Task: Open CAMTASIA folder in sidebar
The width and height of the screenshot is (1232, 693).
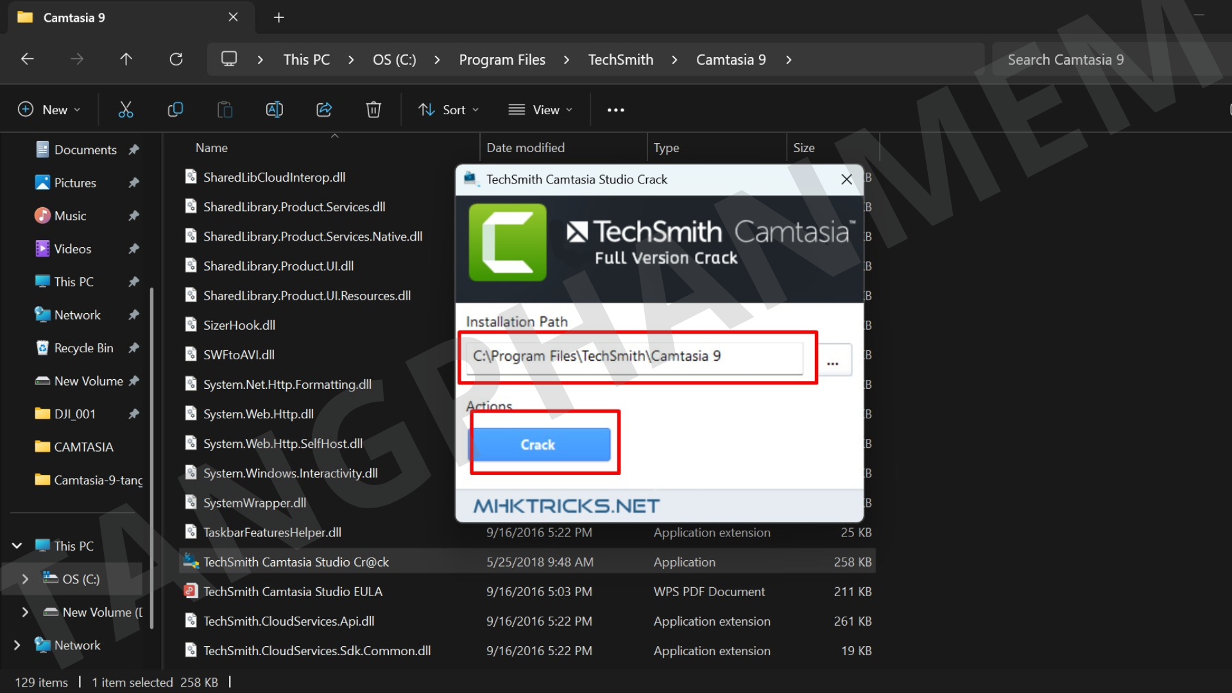Action: click(83, 447)
